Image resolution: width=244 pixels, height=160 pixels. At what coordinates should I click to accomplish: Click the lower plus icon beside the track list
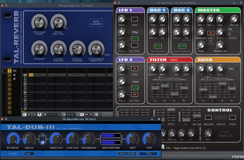(14, 79)
